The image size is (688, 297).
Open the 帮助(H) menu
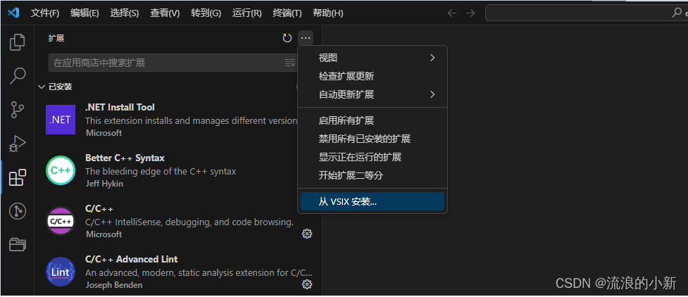click(x=327, y=13)
